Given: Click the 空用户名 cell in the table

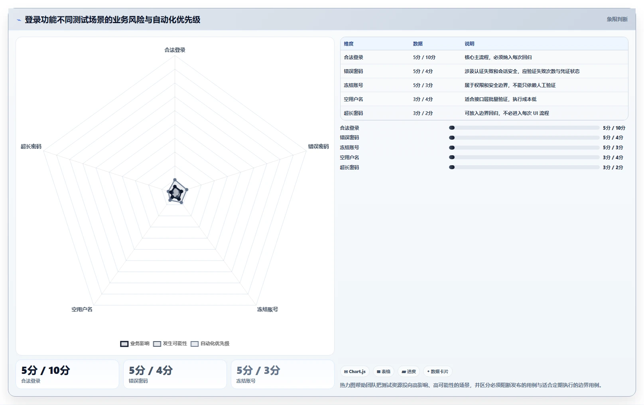Looking at the screenshot, I should (x=353, y=99).
